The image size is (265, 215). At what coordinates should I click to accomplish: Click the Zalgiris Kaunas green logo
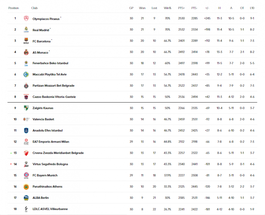pyautogui.click(x=26, y=108)
